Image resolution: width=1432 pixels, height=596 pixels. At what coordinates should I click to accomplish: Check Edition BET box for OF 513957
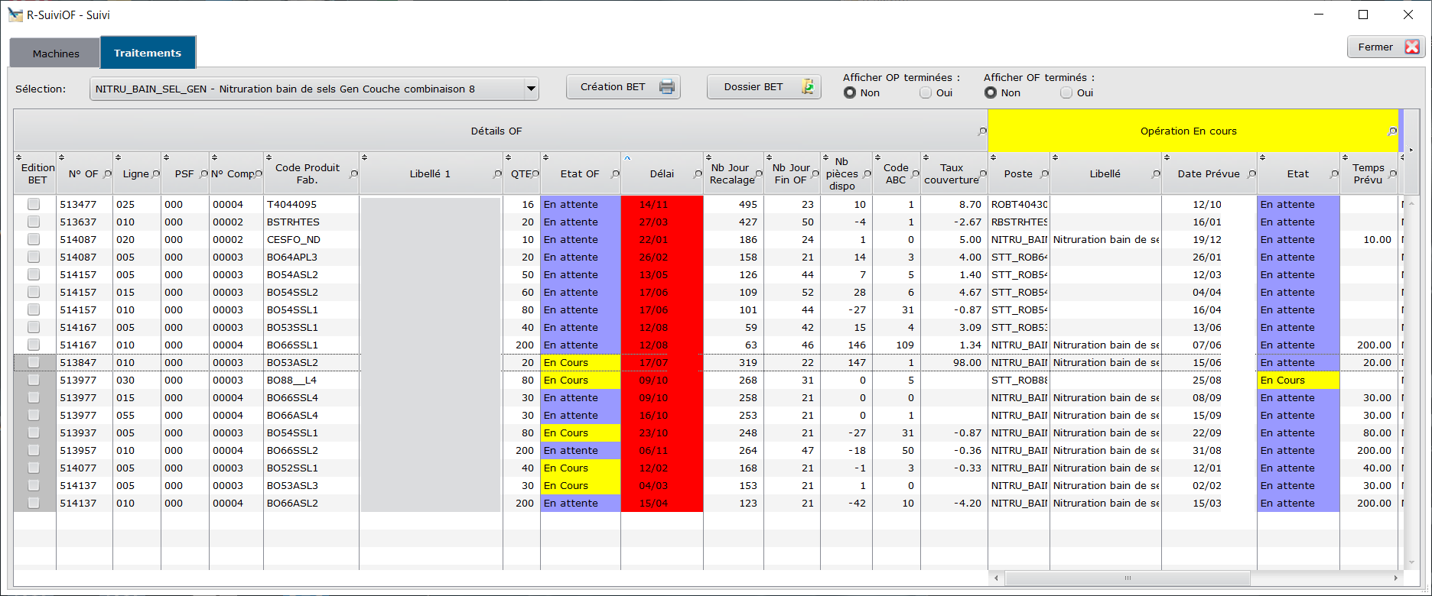coord(34,450)
